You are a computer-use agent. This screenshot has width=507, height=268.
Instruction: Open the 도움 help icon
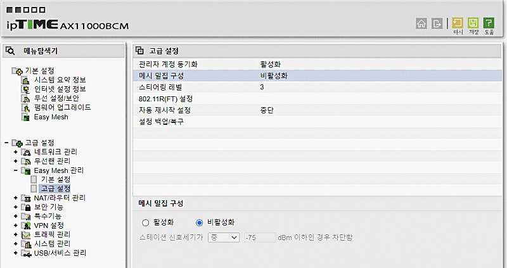click(x=489, y=24)
